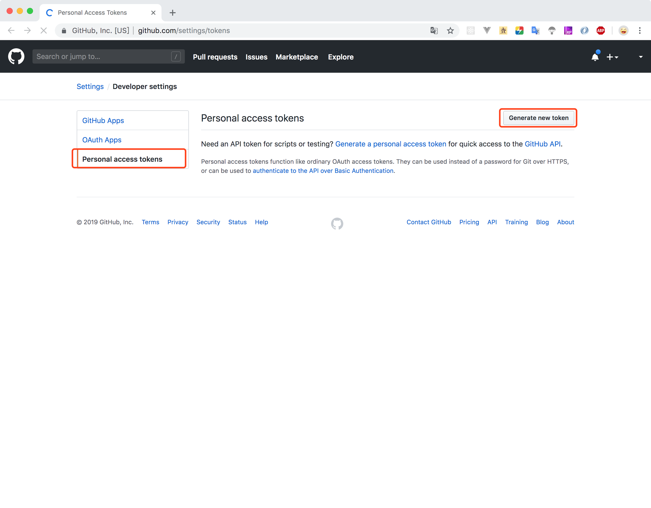Open Security footer link
Viewport: 651px width, 508px height.
208,222
